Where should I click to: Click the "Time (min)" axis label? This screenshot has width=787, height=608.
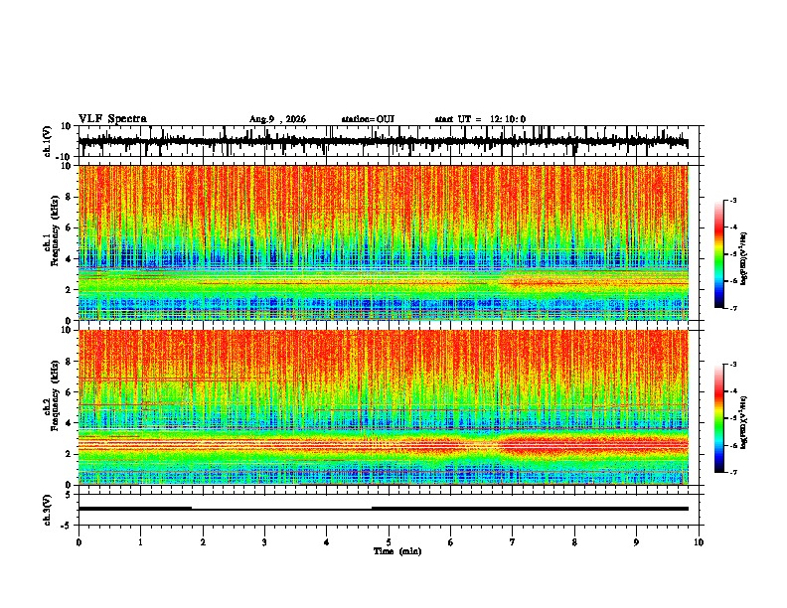[397, 551]
